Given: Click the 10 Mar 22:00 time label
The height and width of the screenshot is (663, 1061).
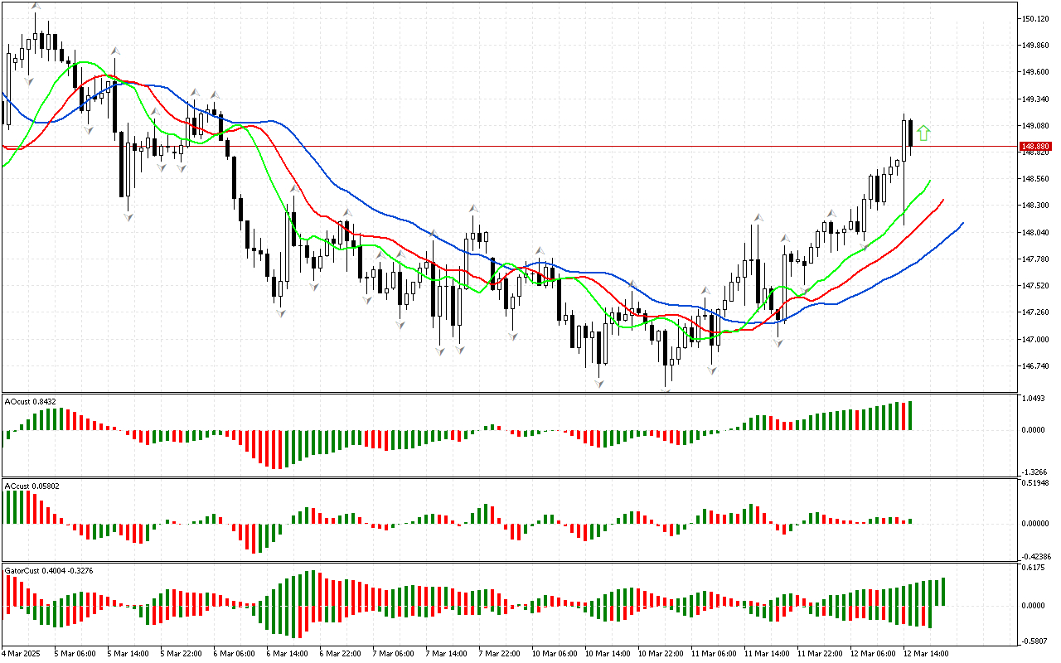Looking at the screenshot, I should click(661, 653).
